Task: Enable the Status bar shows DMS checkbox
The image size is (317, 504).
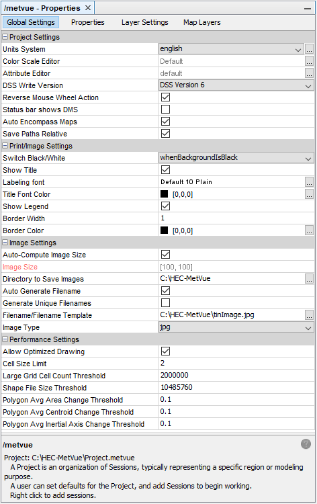Action: (x=165, y=110)
